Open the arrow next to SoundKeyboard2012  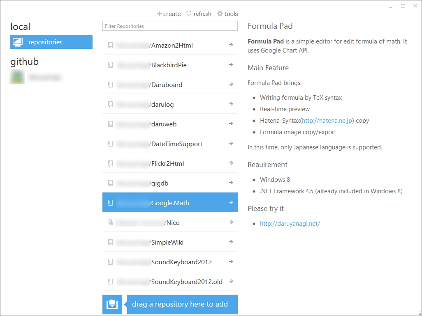pyautogui.click(x=231, y=262)
